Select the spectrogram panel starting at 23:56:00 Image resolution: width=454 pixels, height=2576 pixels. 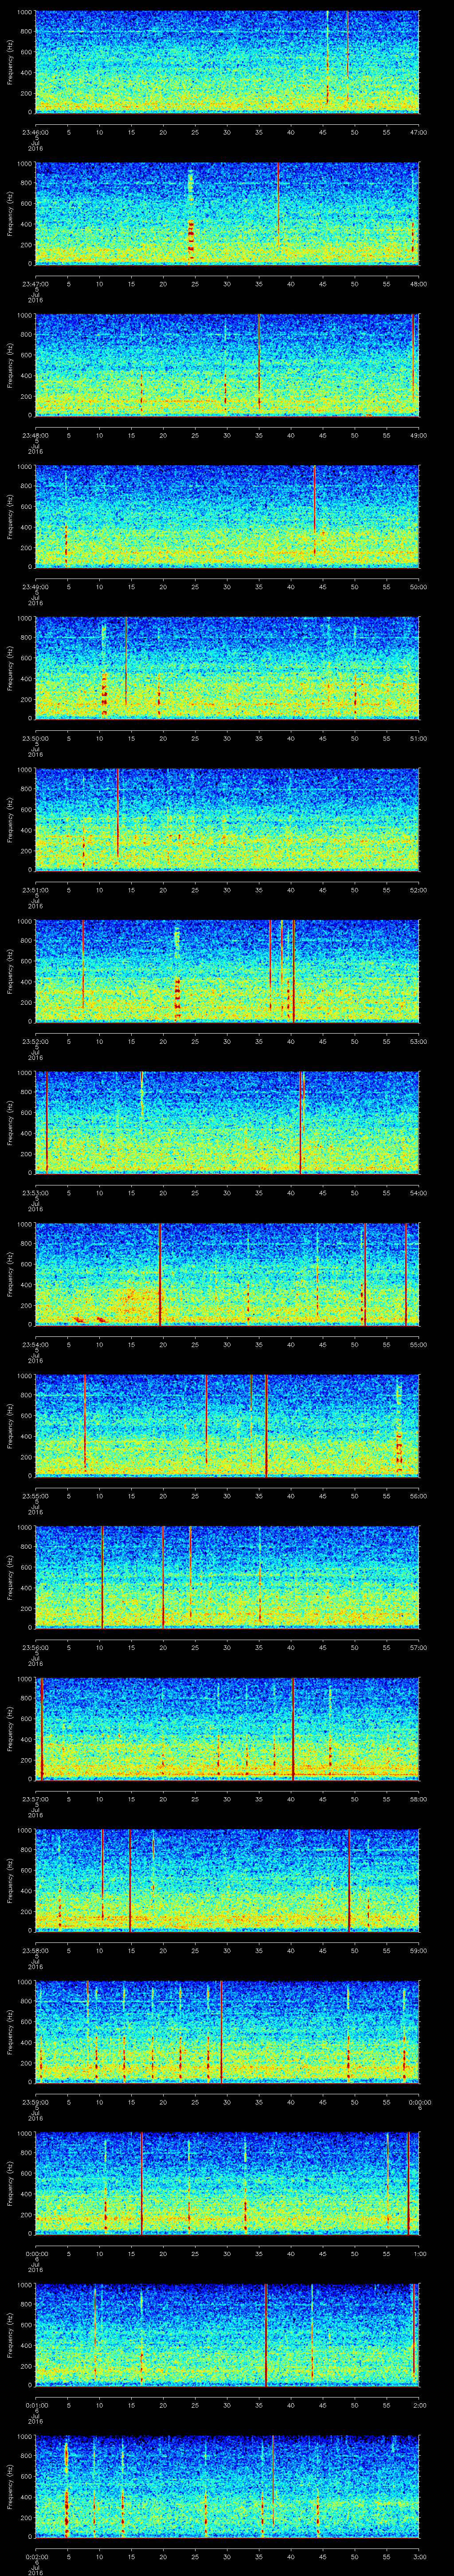227,1576
